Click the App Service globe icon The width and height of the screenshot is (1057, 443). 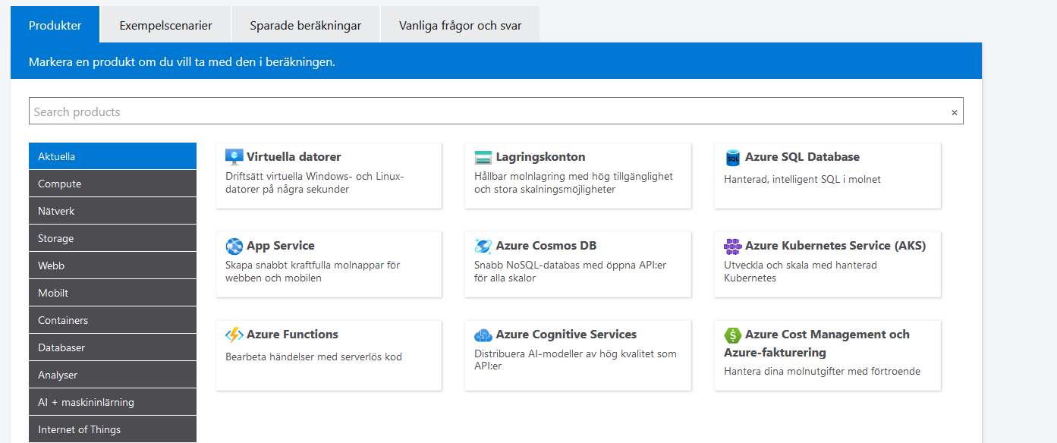click(x=234, y=246)
